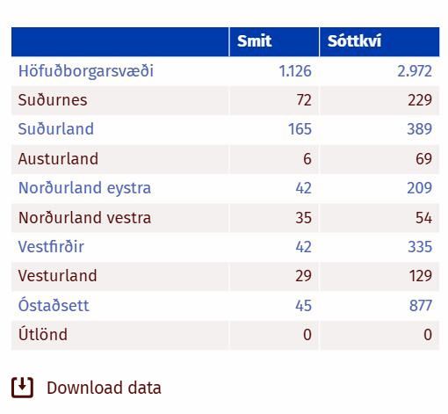Select Norðurland eystra region
The width and height of the screenshot is (448, 414).
pos(84,188)
